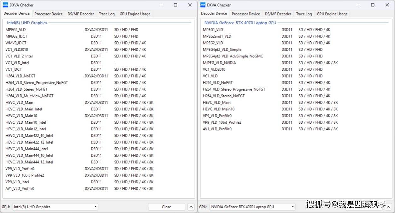The width and height of the screenshot is (395, 213).
Task: Select H264_VLD_Stereo_Progressive_NoFGT in the Intel list
Action: tap(98, 83)
